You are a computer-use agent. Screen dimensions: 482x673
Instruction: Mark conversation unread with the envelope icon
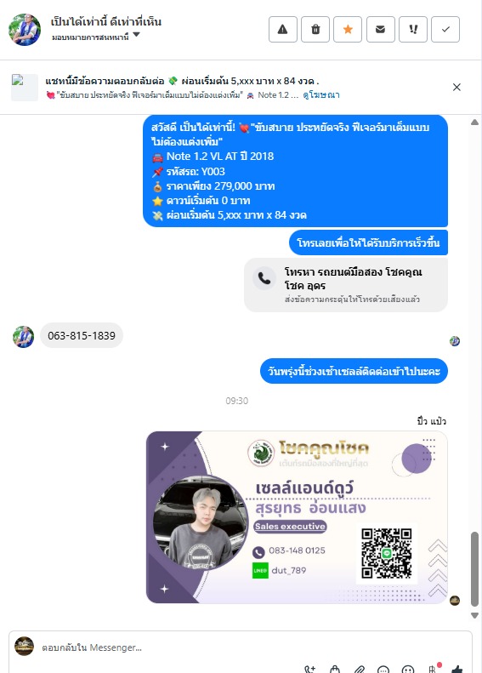tap(380, 29)
